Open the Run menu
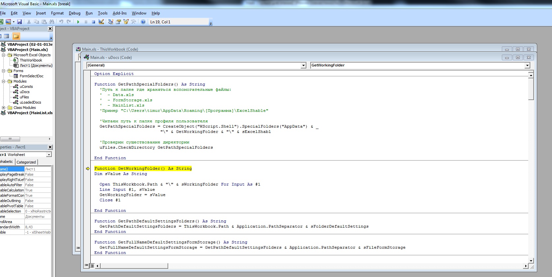This screenshot has height=277, width=552. point(89,13)
